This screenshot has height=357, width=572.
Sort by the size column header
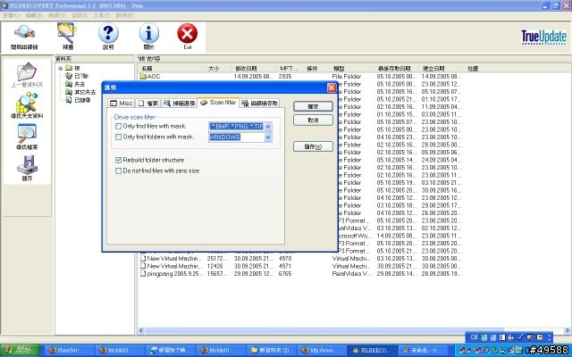pos(218,68)
